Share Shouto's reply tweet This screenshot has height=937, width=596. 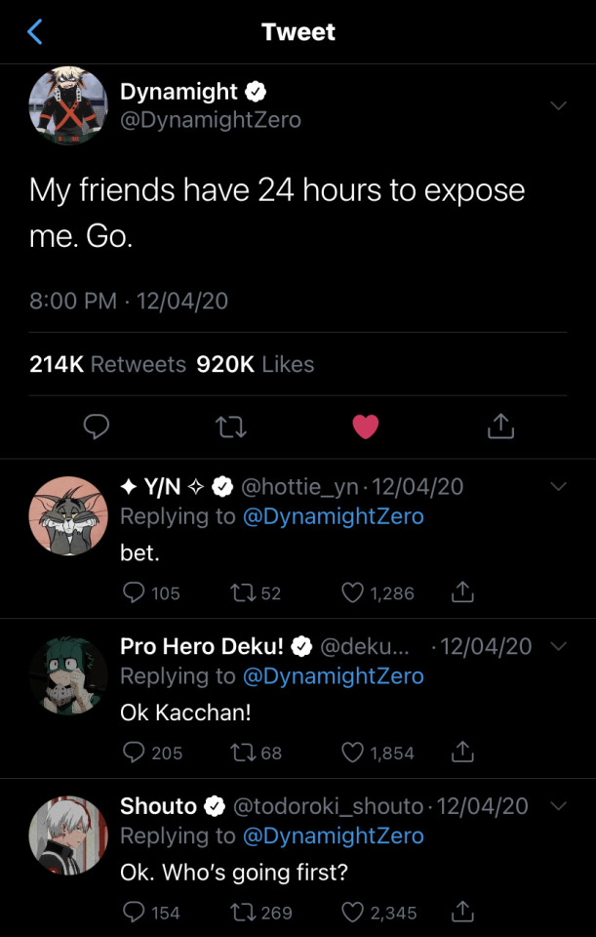[462, 912]
